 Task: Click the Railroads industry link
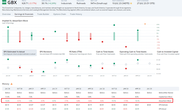(81, 3)
